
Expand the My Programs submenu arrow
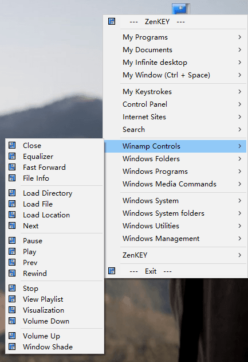pos(240,37)
